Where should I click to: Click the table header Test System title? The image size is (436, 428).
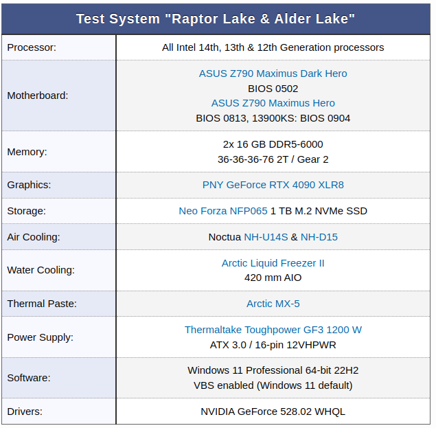pyautogui.click(x=216, y=19)
